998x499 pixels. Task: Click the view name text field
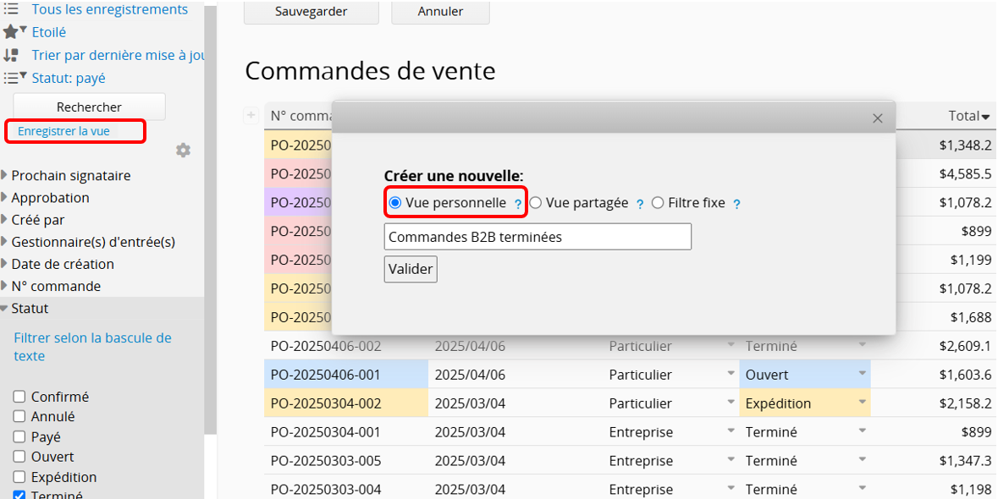pos(538,237)
